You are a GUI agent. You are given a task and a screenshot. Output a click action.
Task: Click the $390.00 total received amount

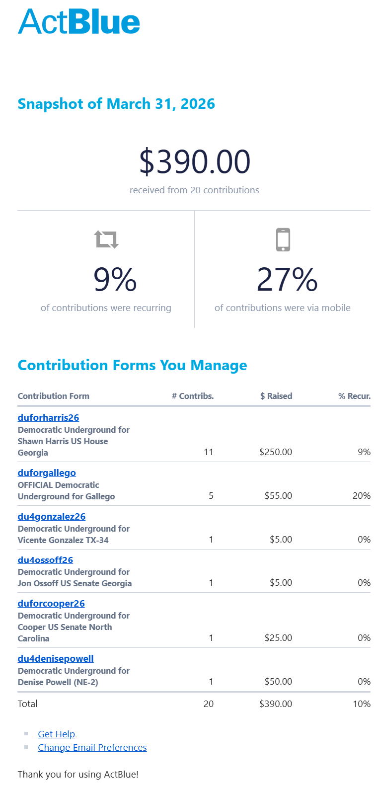click(x=194, y=162)
